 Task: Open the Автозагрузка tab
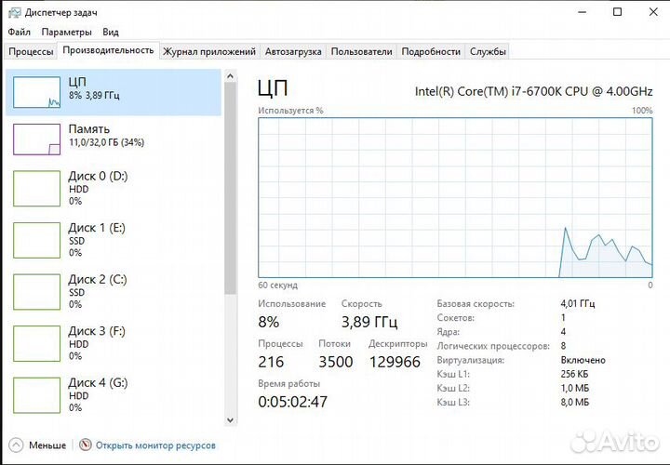pyautogui.click(x=293, y=52)
